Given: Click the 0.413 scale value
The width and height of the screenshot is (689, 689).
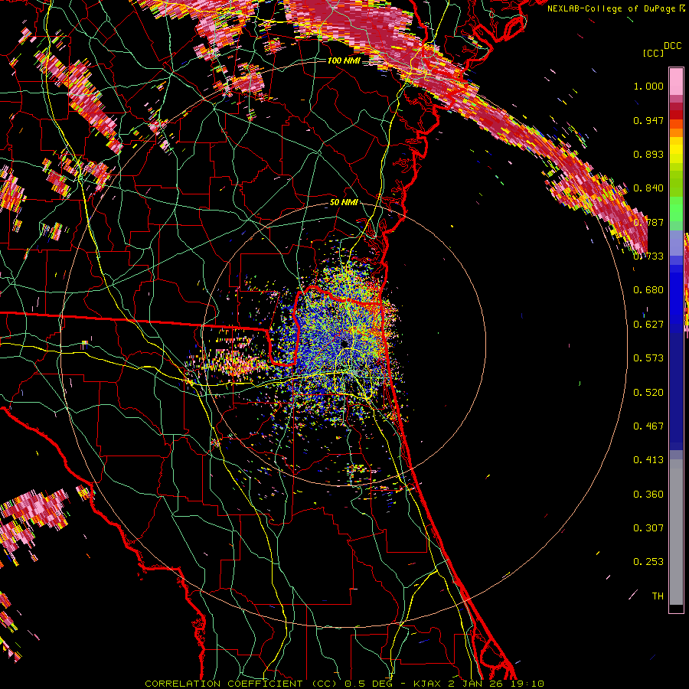Looking at the screenshot, I should pos(648,460).
